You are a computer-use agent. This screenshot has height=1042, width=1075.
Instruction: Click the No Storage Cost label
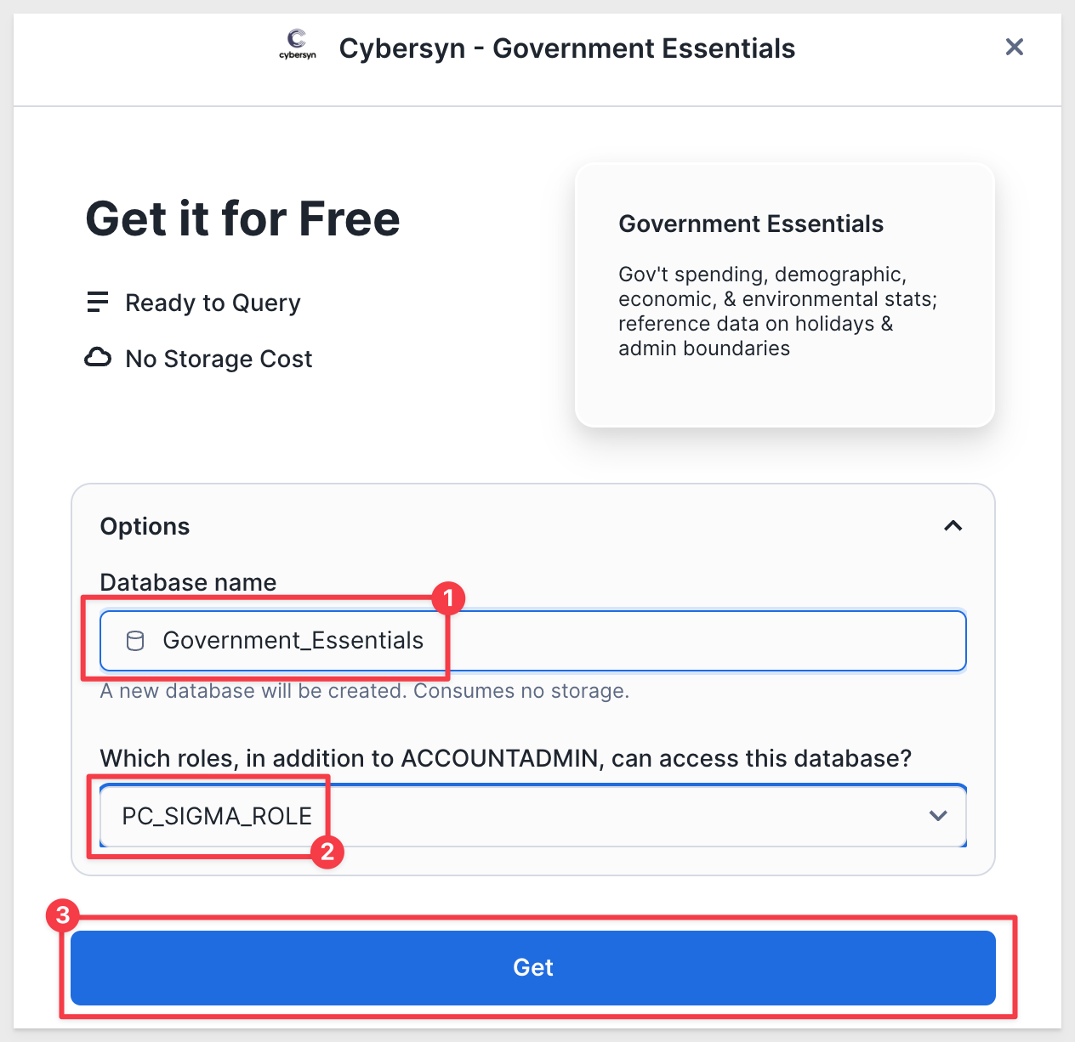tap(219, 359)
